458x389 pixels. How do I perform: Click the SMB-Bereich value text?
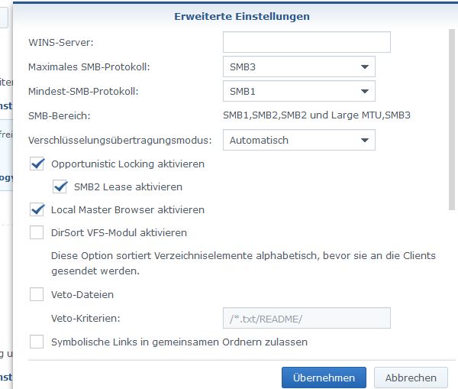(x=317, y=115)
